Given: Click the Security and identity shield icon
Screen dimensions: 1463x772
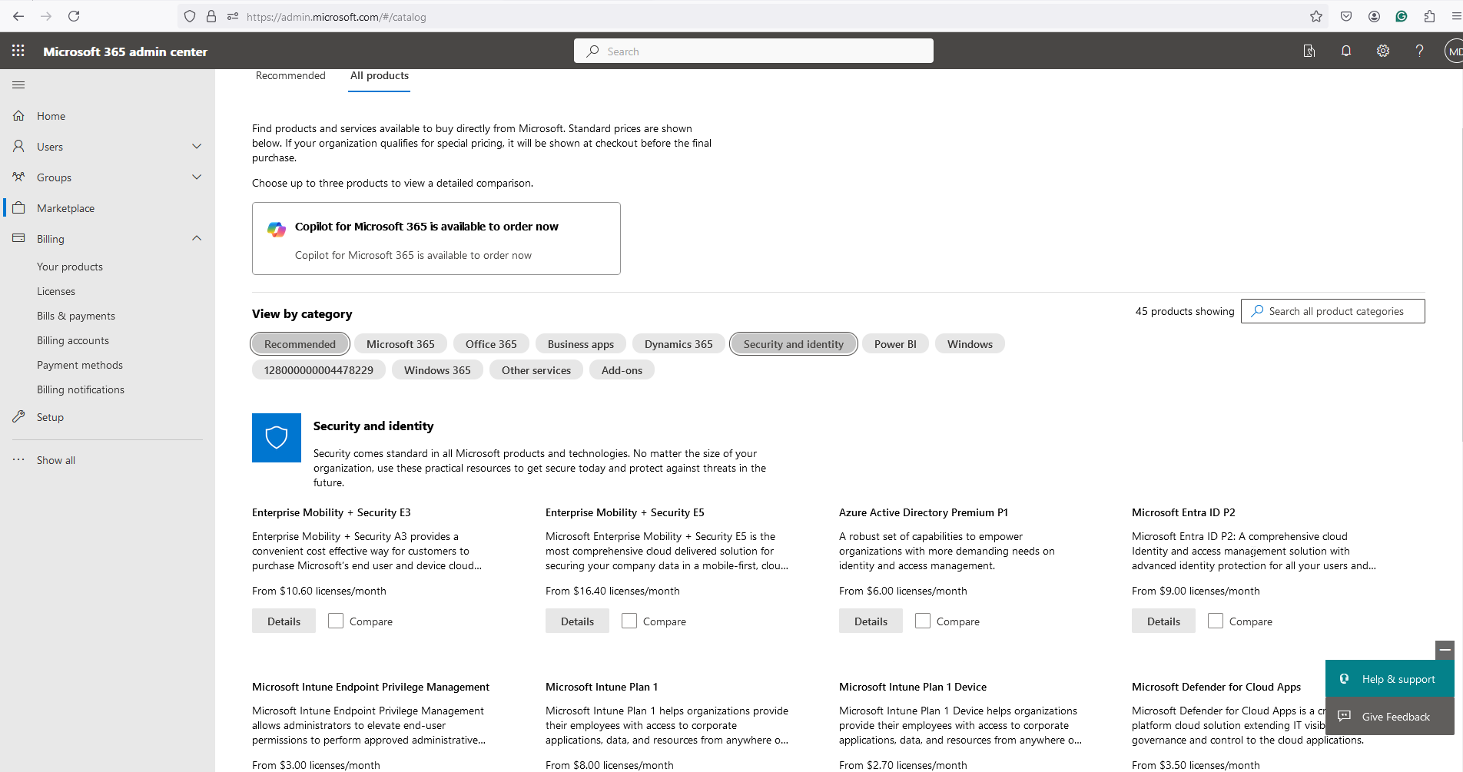Looking at the screenshot, I should tap(277, 438).
